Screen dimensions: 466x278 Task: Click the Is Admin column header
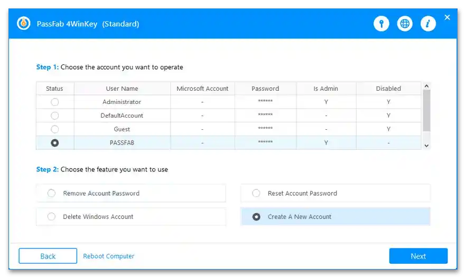(325, 89)
